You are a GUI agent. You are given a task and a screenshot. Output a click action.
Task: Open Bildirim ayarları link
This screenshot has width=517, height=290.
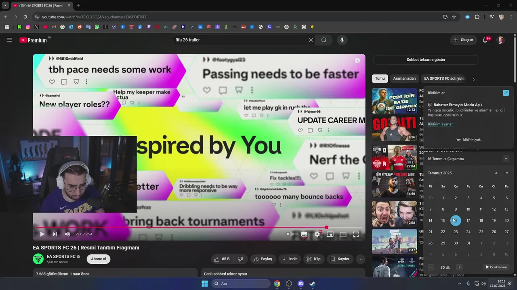point(441,124)
